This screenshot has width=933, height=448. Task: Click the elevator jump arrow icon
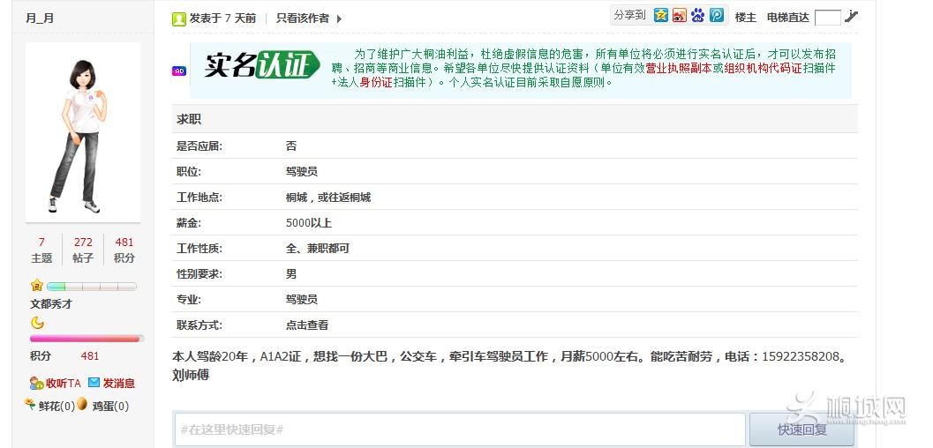pos(851,16)
